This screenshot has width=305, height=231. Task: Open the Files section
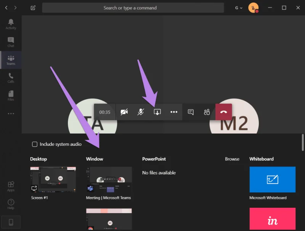[11, 95]
